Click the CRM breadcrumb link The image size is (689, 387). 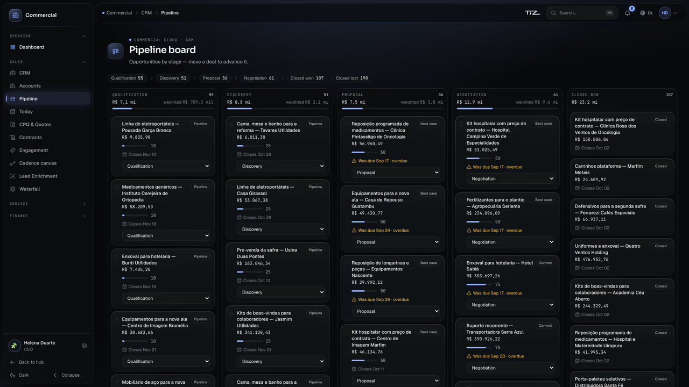pyautogui.click(x=146, y=13)
